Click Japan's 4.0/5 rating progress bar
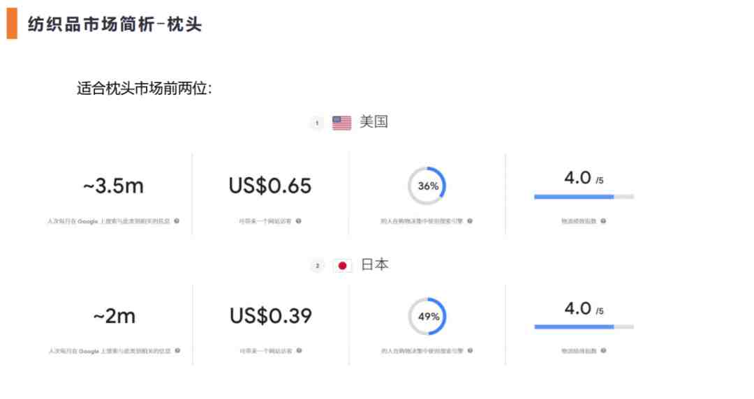The image size is (754, 399). [x=584, y=327]
